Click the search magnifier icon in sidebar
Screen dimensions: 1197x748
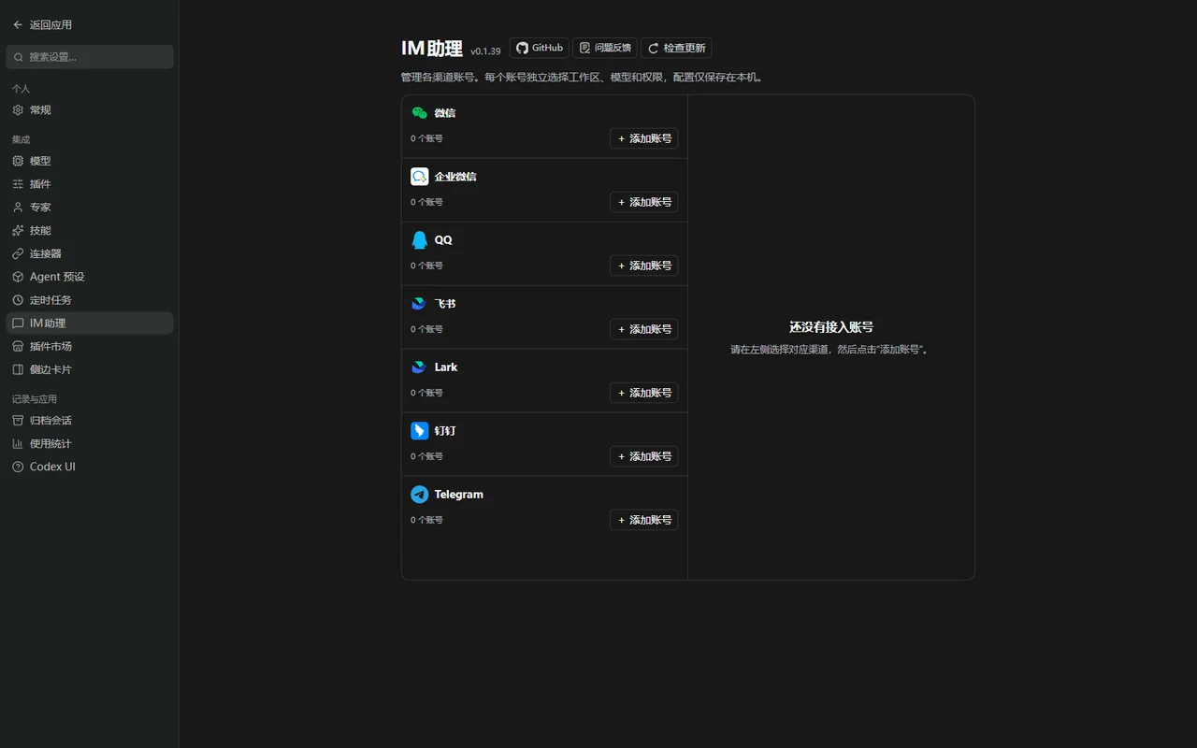19,57
